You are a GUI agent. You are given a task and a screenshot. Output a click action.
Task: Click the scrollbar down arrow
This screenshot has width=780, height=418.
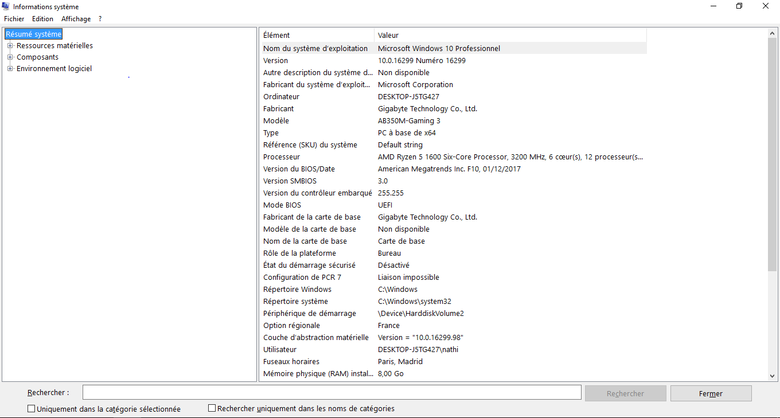click(x=772, y=376)
